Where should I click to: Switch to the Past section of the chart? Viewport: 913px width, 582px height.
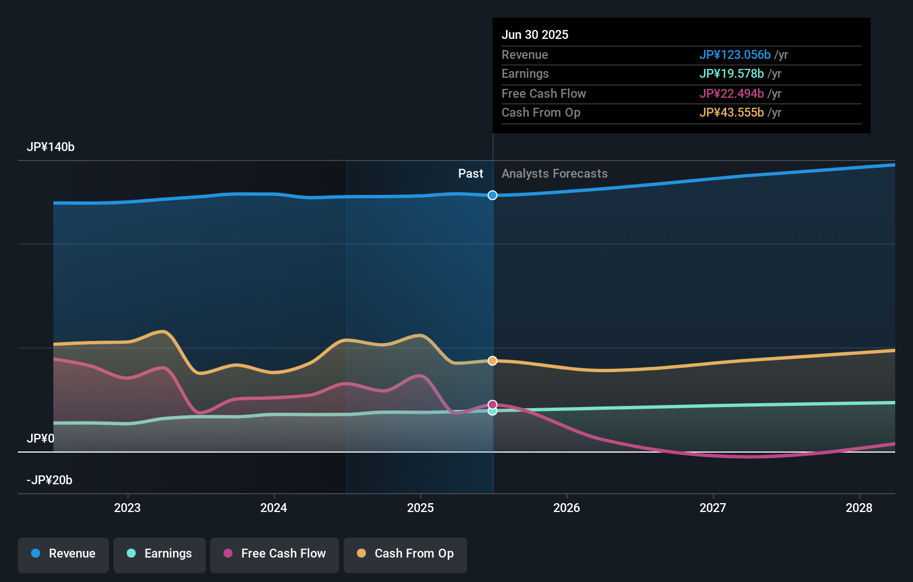[x=471, y=173]
